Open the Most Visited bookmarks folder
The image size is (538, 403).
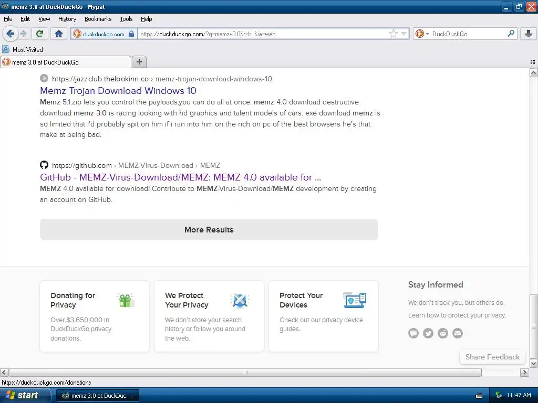point(23,50)
